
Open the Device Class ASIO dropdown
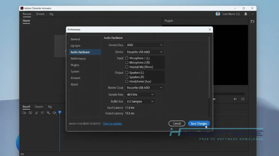[x=144, y=45]
